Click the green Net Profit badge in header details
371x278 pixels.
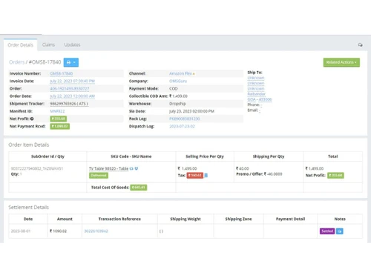tap(59, 119)
